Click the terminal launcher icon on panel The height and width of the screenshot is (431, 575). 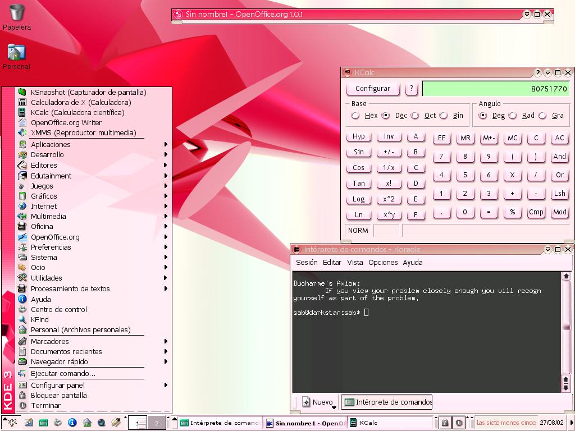coord(43,423)
